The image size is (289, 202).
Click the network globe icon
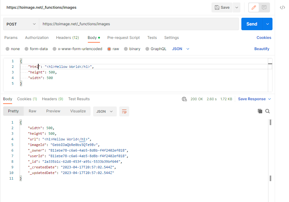pyautogui.click(x=184, y=99)
